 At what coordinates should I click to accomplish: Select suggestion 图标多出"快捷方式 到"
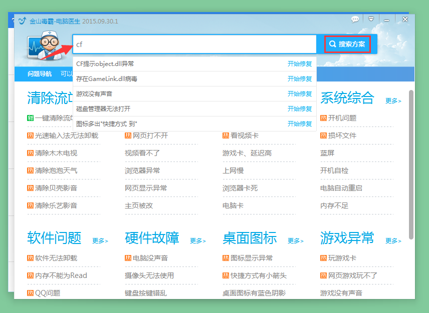pos(106,124)
